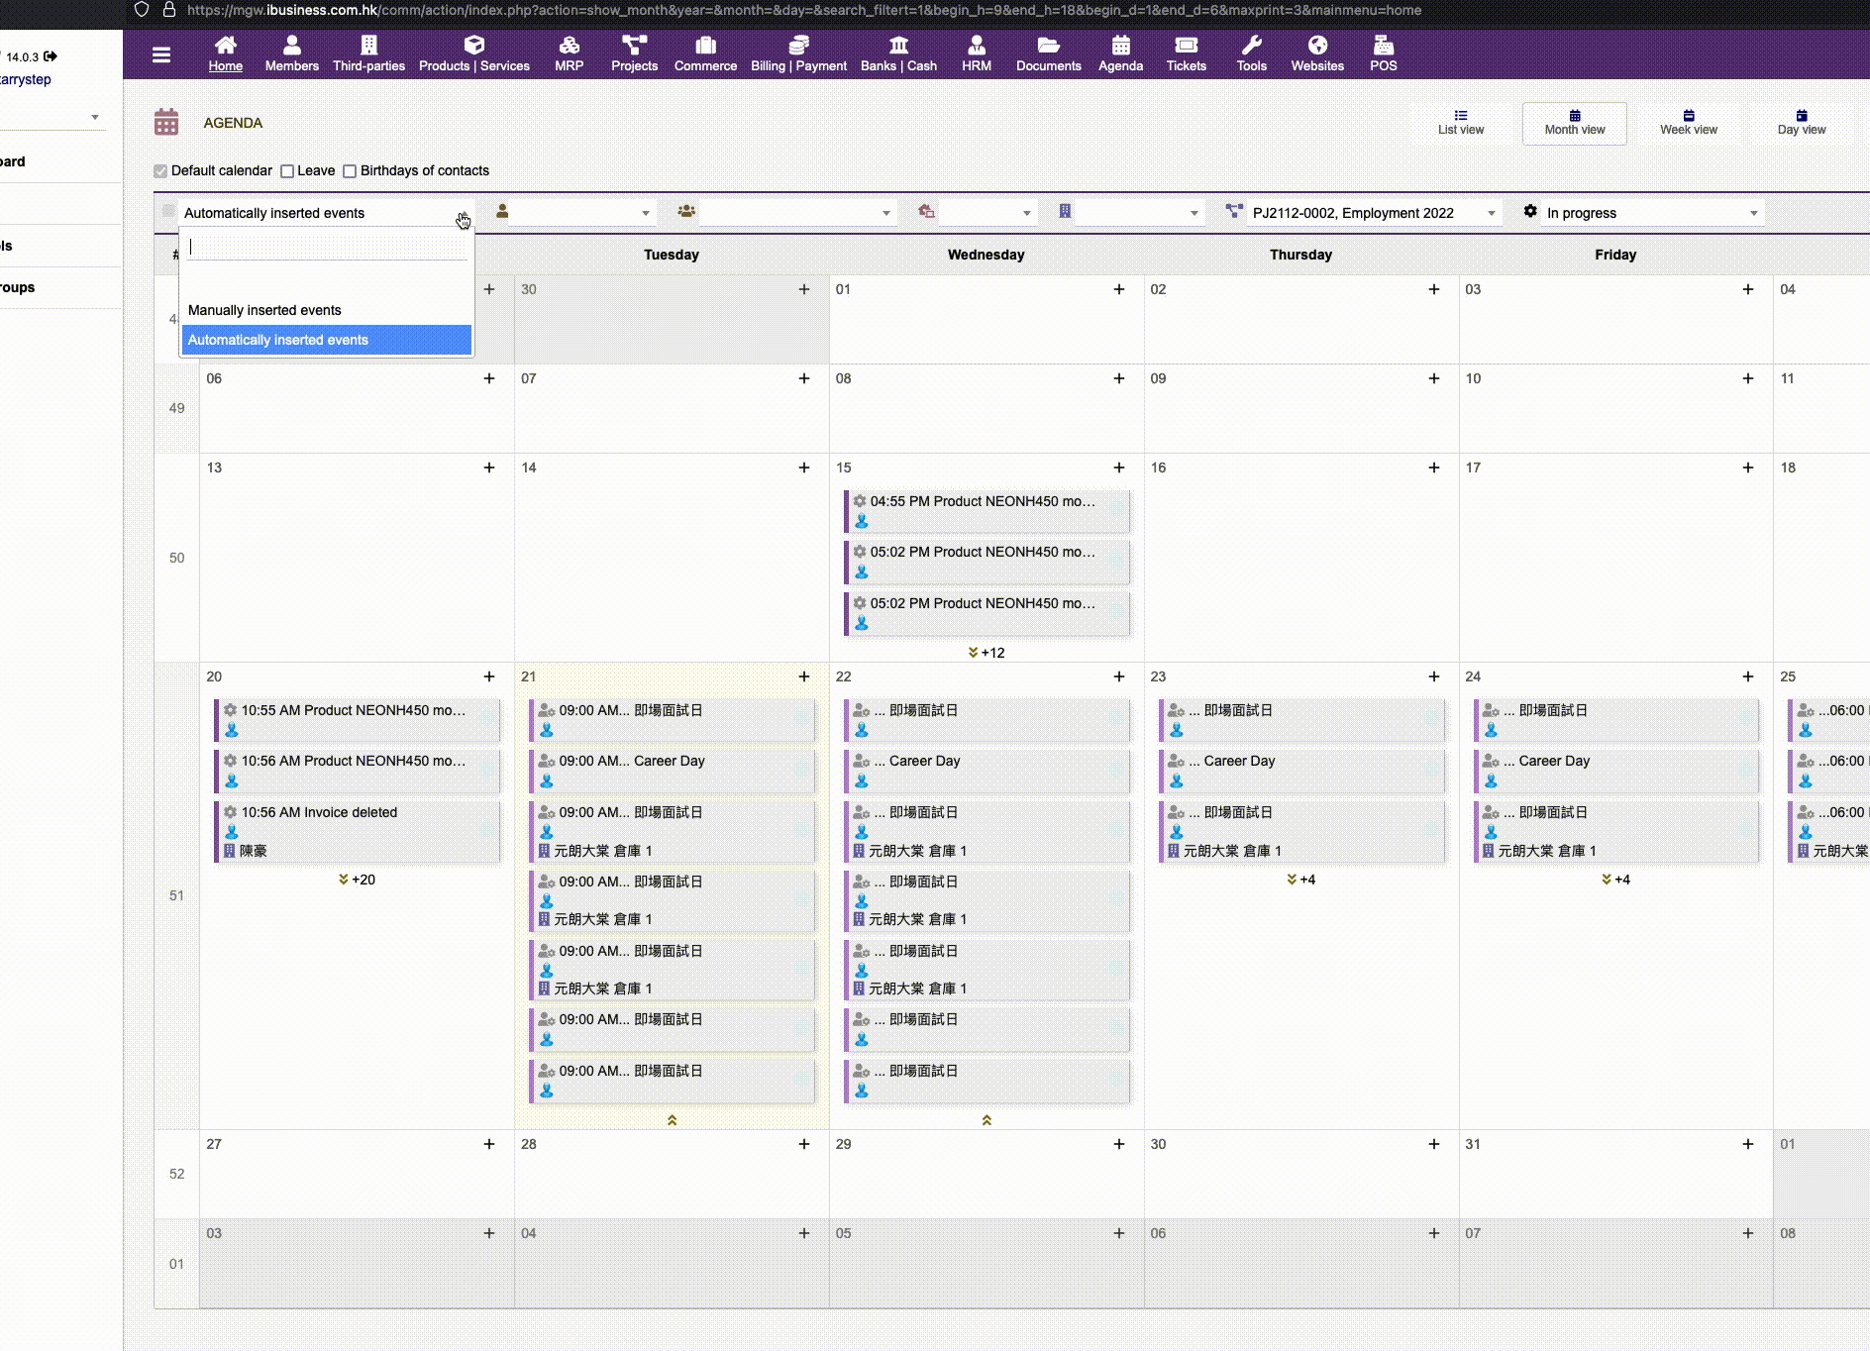Click the 陳豪 third-party label
Viewport: 1870px width, 1351px height.
tap(254, 851)
